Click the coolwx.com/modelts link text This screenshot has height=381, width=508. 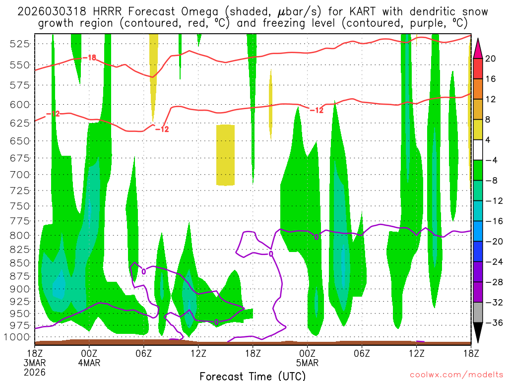pyautogui.click(x=456, y=375)
